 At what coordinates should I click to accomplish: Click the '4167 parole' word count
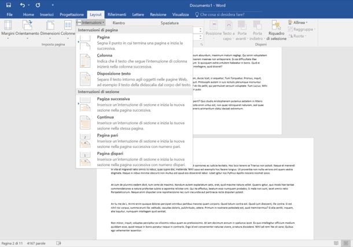36,243
